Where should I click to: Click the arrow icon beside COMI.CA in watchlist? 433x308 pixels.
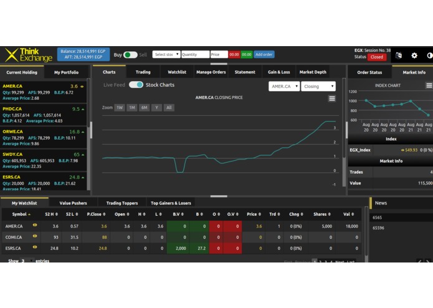35,236
